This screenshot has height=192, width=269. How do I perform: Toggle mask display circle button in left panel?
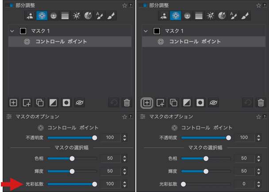[x=66, y=103]
